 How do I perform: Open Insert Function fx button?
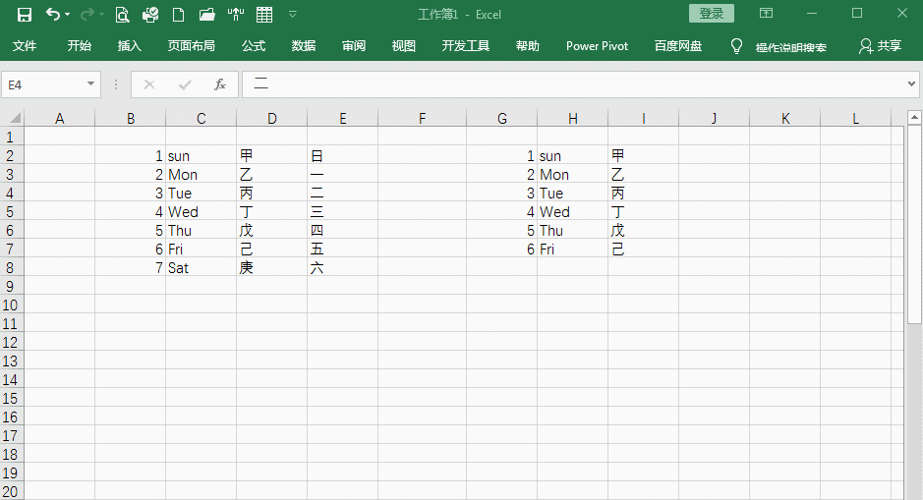coord(219,84)
